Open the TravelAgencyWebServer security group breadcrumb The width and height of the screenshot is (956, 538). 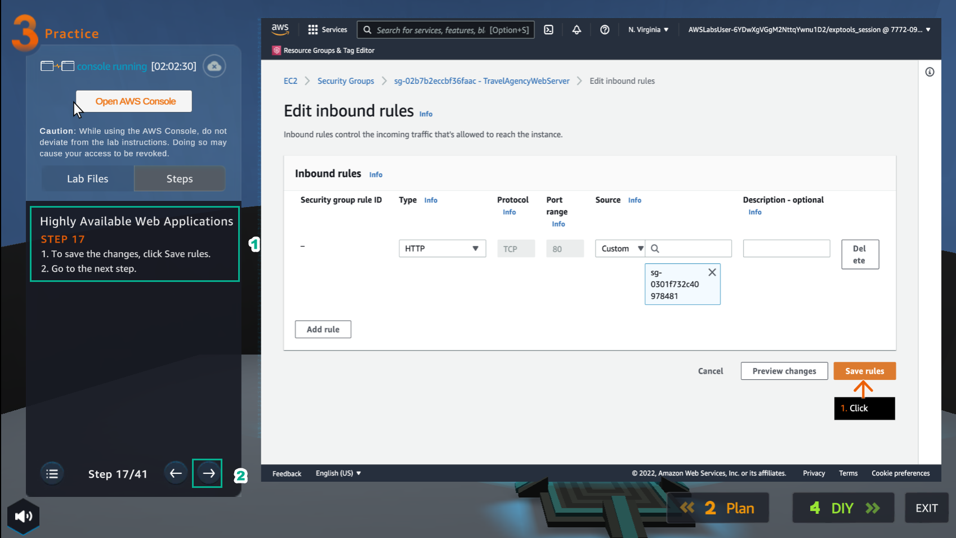tap(481, 81)
